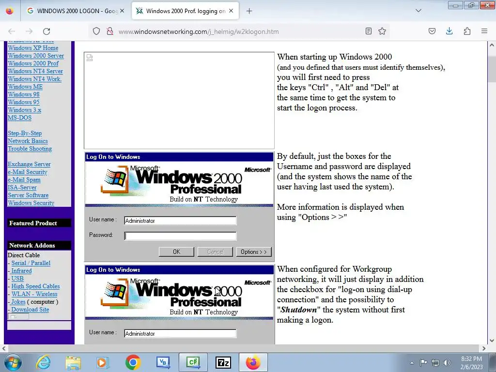Open the WLAN - Wireless link

(x=34, y=294)
